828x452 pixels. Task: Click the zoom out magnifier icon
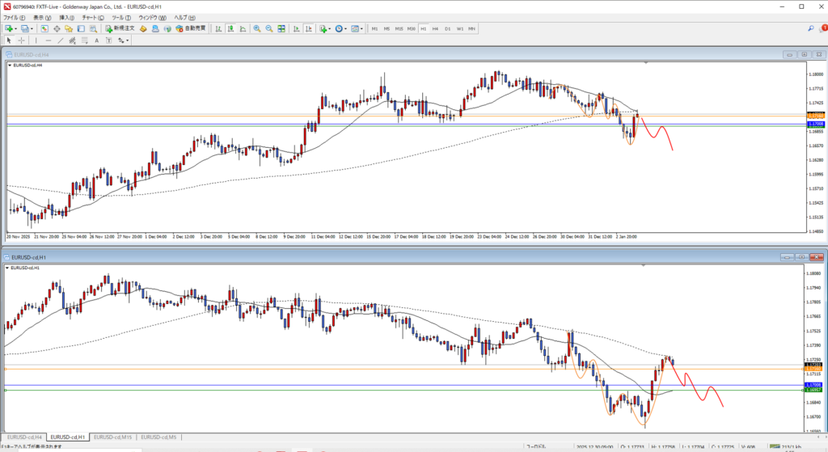269,28
